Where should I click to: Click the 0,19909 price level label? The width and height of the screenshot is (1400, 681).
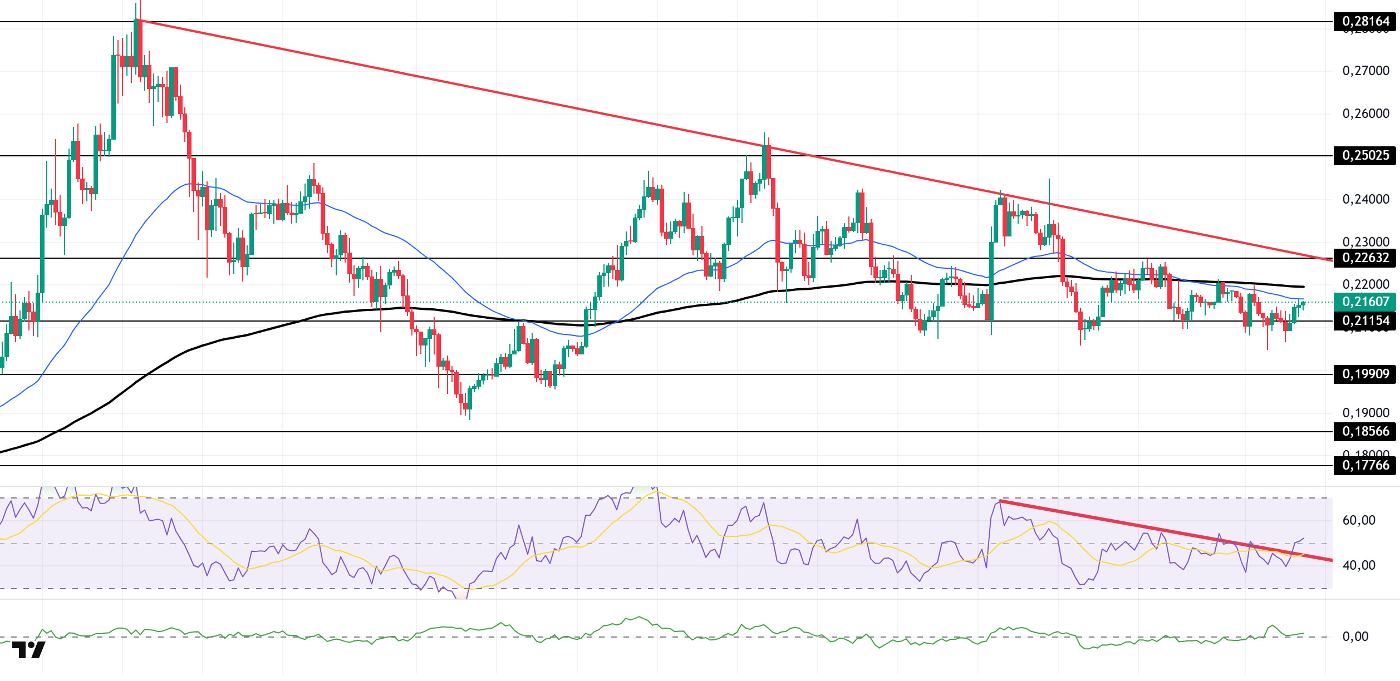[1365, 374]
